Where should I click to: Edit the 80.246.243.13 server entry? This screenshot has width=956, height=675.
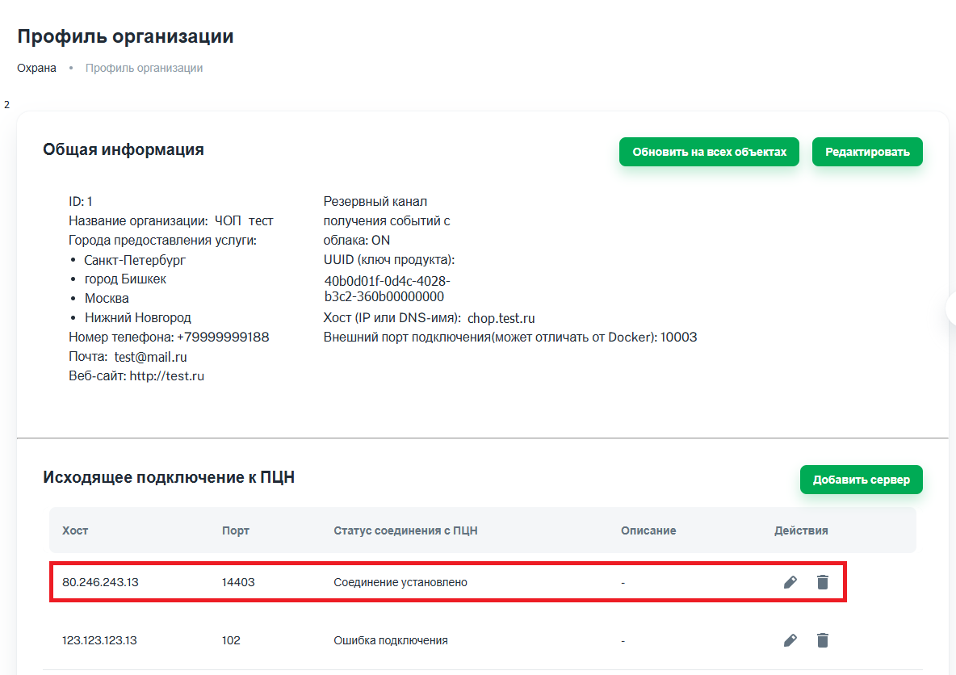point(790,582)
